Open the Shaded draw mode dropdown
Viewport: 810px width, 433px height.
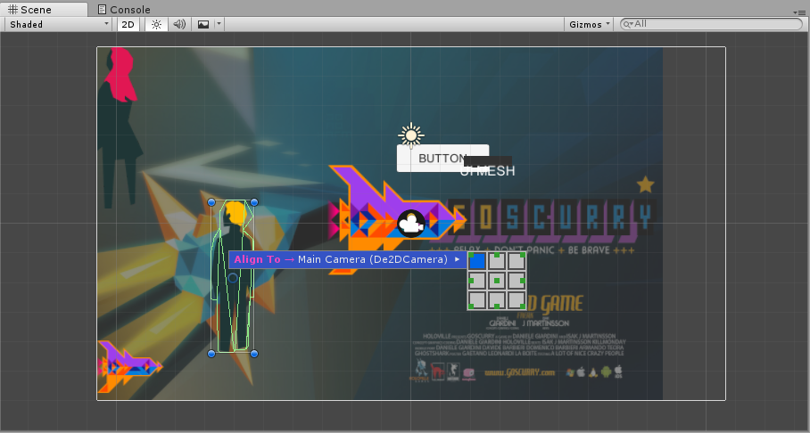tap(58, 24)
